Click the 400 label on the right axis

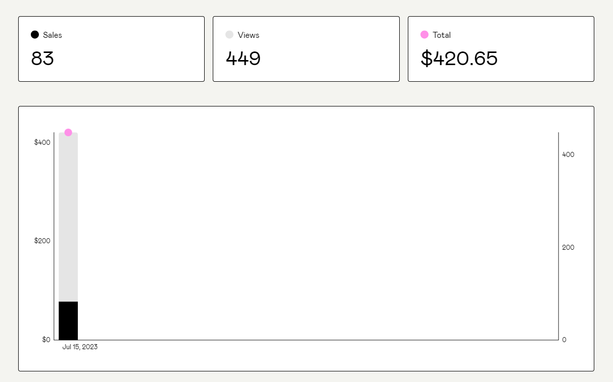pyautogui.click(x=568, y=154)
